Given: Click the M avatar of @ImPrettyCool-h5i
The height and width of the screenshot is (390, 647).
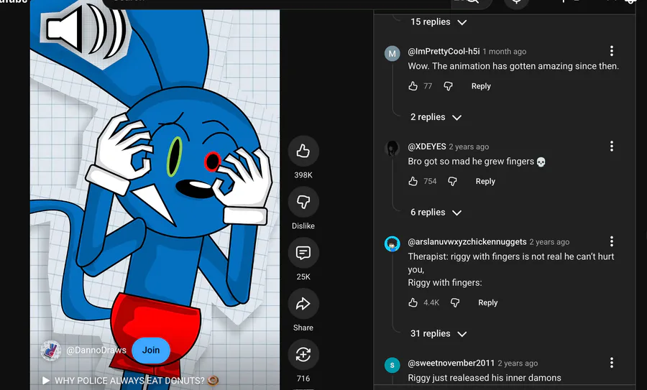Looking at the screenshot, I should 392,54.
